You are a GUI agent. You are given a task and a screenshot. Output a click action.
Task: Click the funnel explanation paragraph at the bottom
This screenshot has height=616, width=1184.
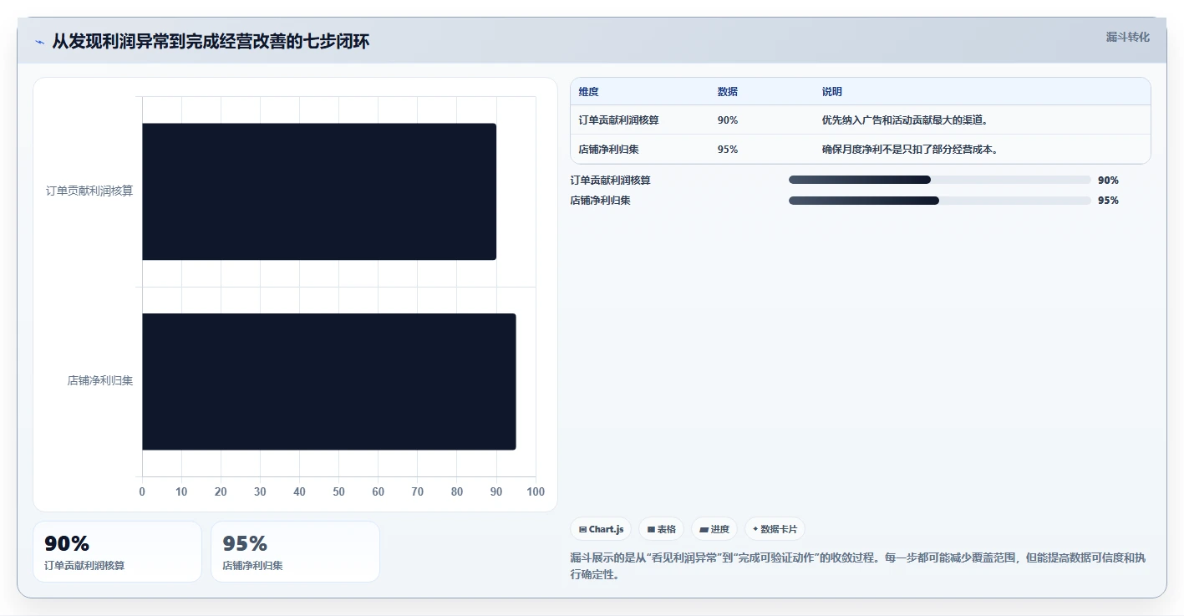[x=859, y=566]
